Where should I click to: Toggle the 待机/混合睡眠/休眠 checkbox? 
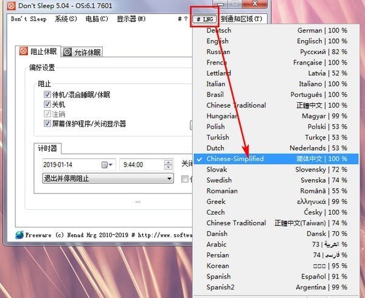click(47, 95)
